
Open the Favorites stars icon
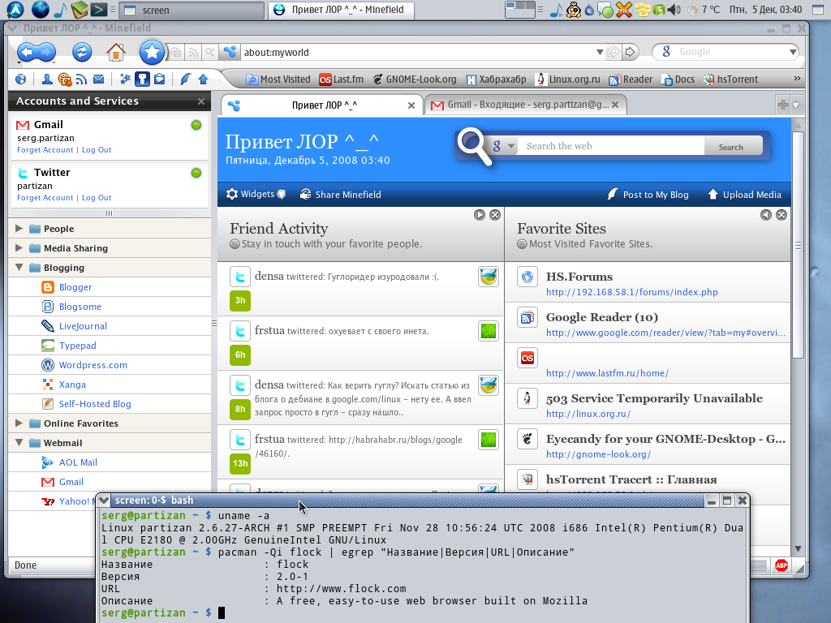coord(125,79)
